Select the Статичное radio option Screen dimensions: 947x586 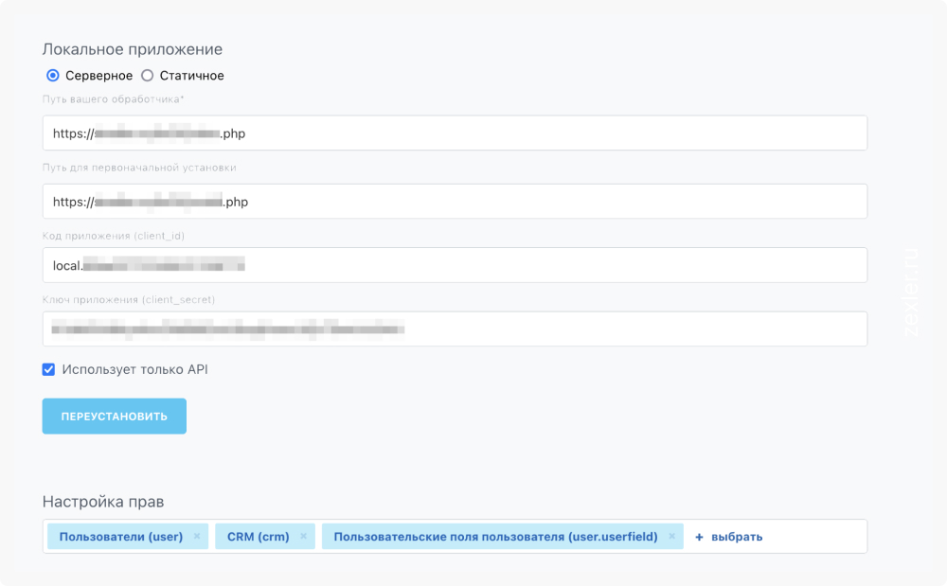click(148, 76)
